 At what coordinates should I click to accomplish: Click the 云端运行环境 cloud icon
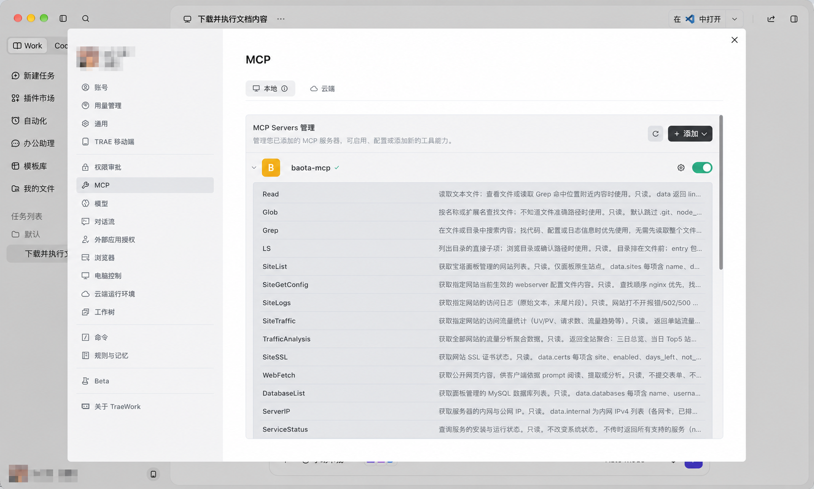click(86, 294)
